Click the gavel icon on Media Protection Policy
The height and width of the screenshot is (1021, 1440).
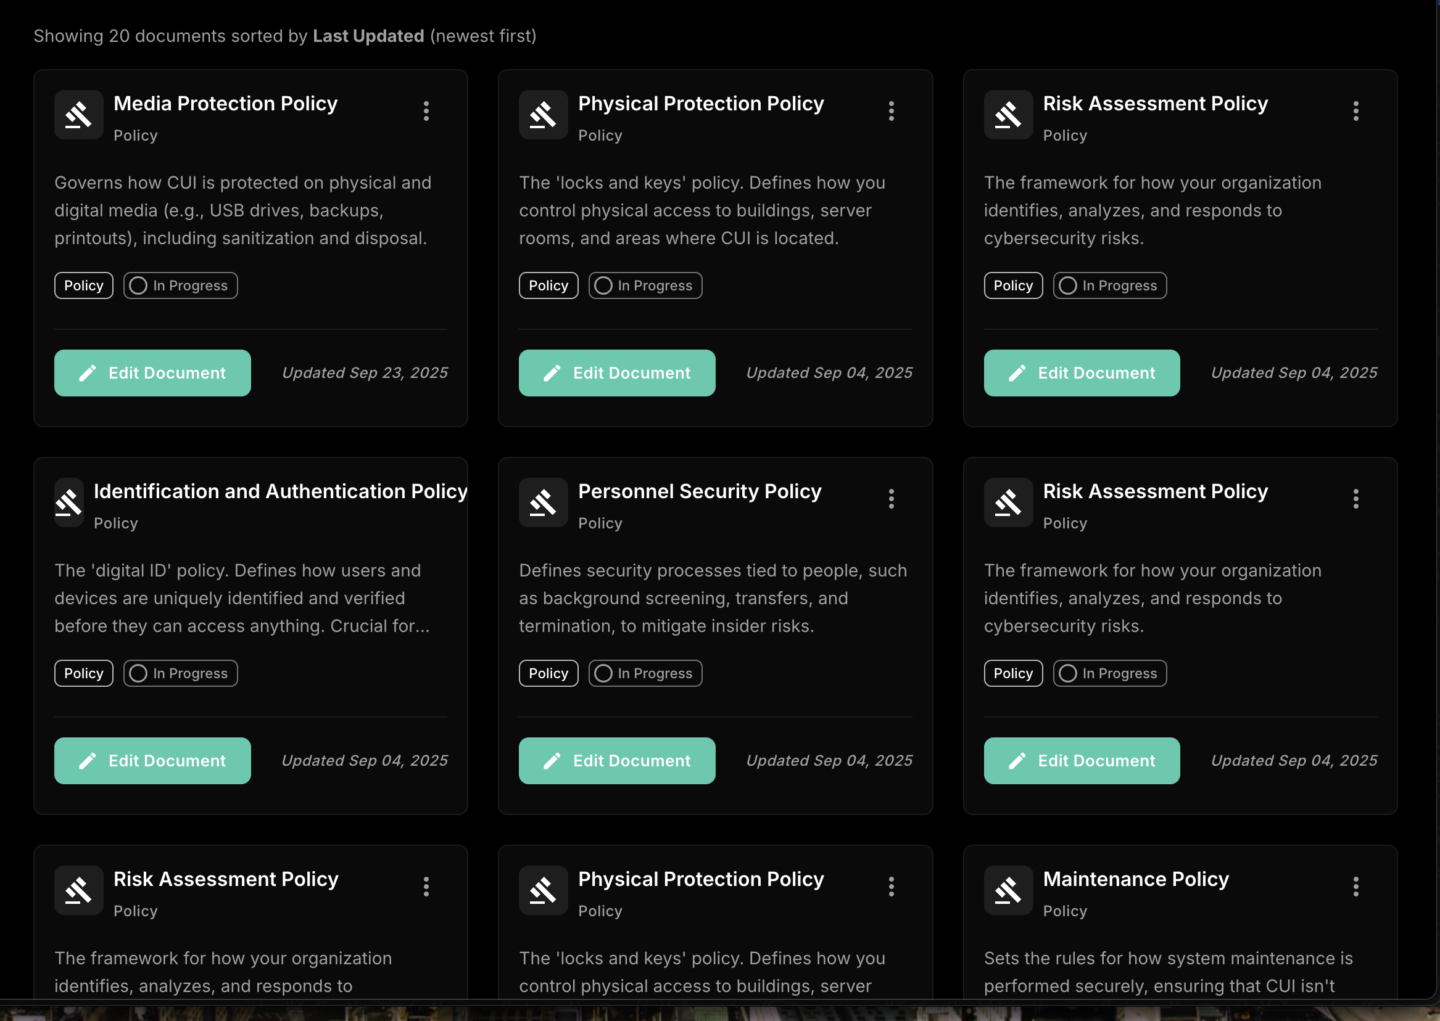pos(78,115)
